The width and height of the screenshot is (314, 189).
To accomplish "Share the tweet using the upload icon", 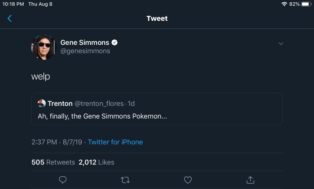I will pos(250,180).
